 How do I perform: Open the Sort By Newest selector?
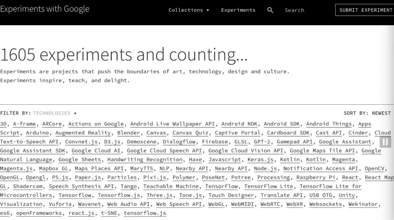coord(367,113)
